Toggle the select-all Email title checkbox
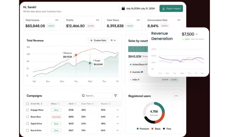 pos(27,104)
